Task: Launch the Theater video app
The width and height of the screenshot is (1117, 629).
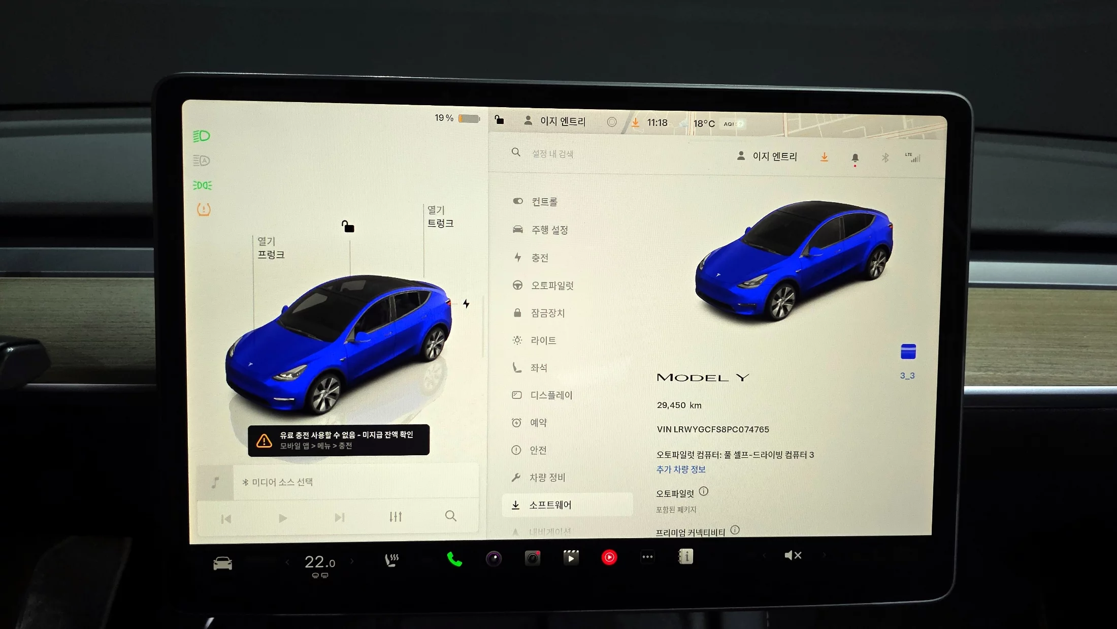Action: point(571,558)
